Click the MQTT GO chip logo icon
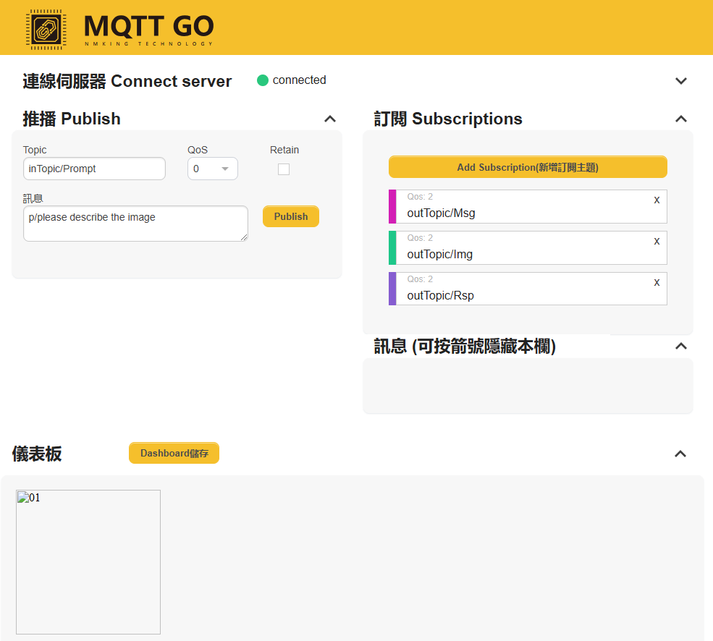The image size is (713, 641). 46,29
